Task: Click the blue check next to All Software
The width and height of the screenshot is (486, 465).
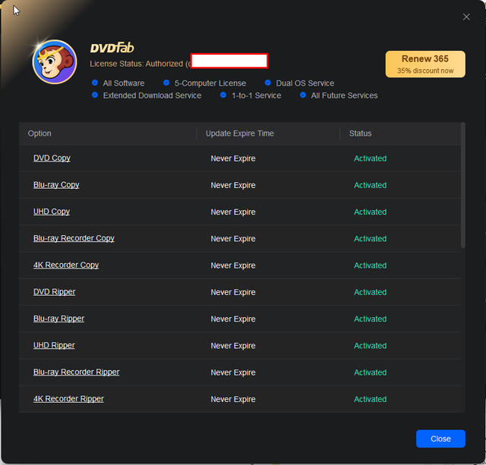Action: (x=95, y=83)
